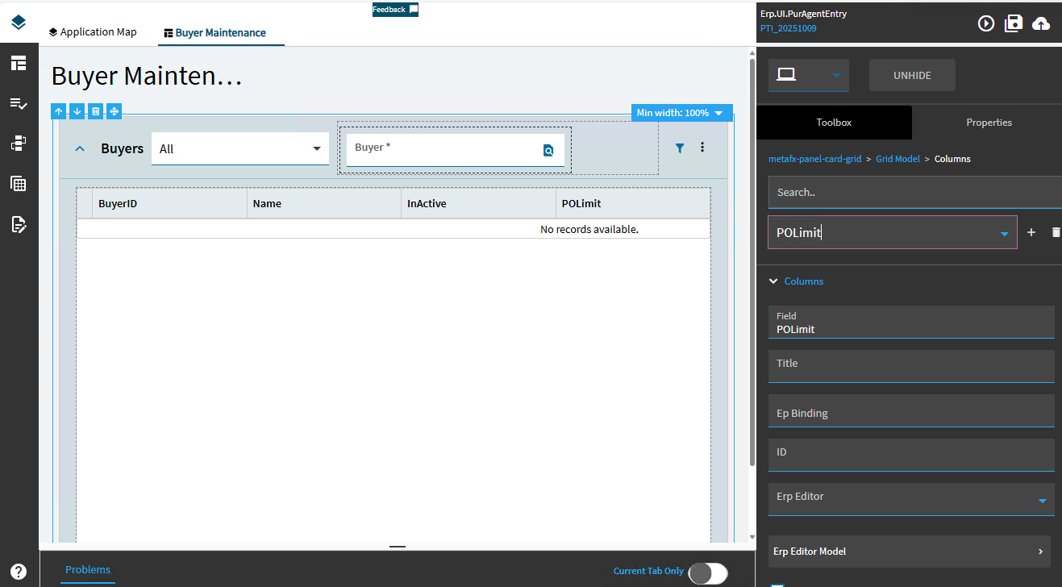
Task: Add a new column with the plus icon
Action: 1031,232
